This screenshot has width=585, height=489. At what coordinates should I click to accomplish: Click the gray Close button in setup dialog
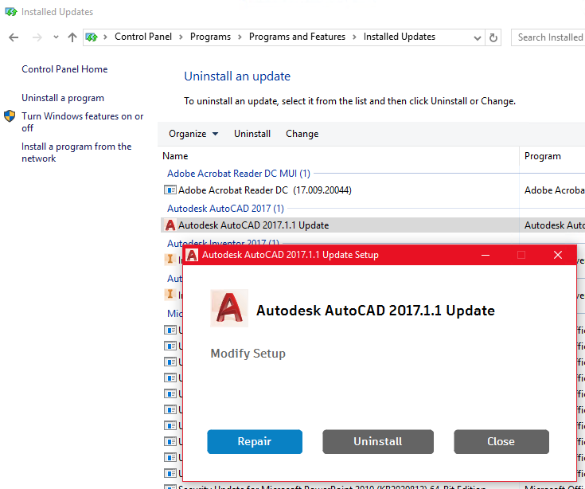click(501, 441)
